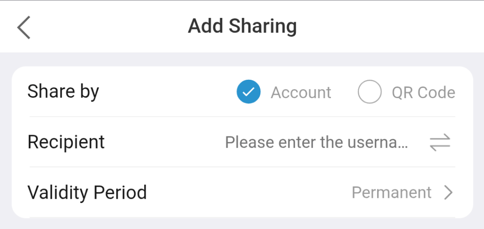This screenshot has height=229, width=484.
Task: Tap the swap arrows icon beside Recipient
Action: [x=440, y=142]
